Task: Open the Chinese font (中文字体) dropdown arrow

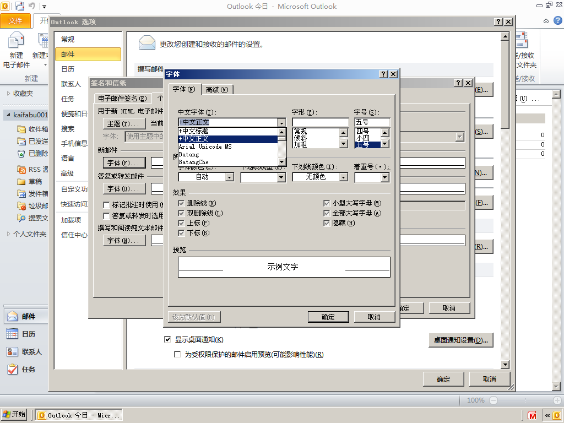Action: 282,123
